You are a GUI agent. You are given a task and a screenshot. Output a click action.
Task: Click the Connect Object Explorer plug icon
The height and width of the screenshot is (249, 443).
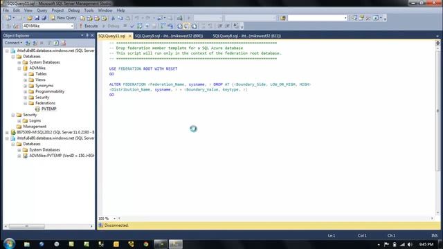point(28,43)
